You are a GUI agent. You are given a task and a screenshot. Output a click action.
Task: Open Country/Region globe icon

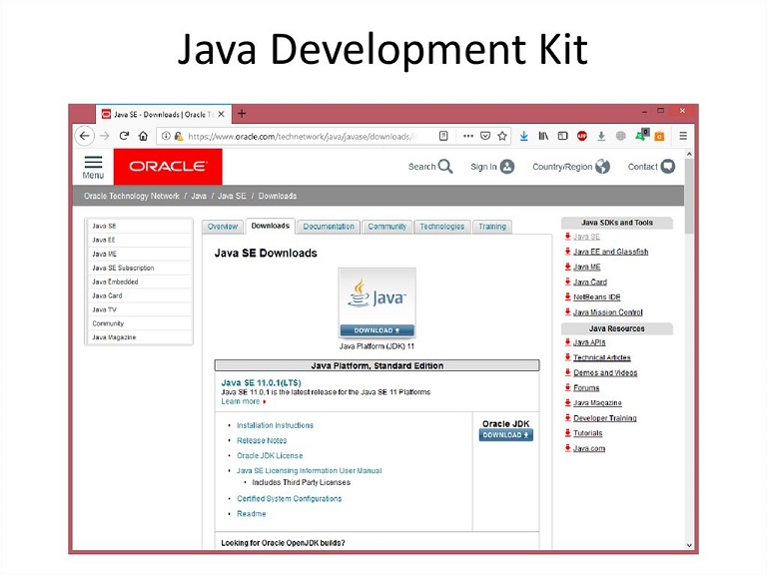[602, 167]
